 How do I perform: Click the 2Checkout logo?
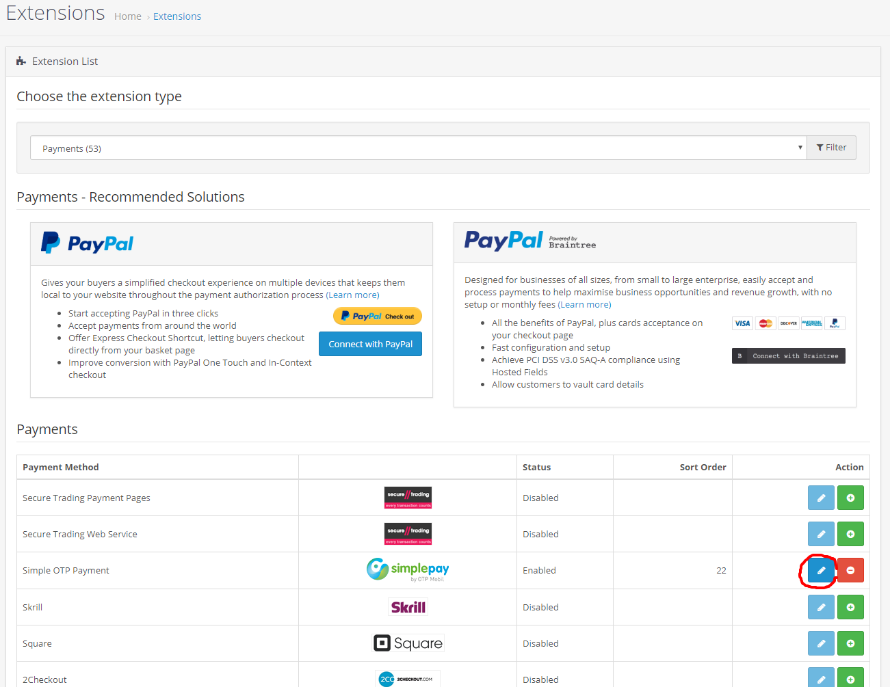[408, 678]
